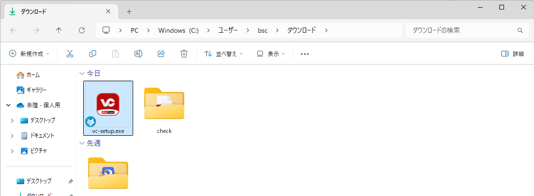Viewport: 534px width, 196px height.
Task: Refresh the current folder view
Action: click(x=82, y=30)
